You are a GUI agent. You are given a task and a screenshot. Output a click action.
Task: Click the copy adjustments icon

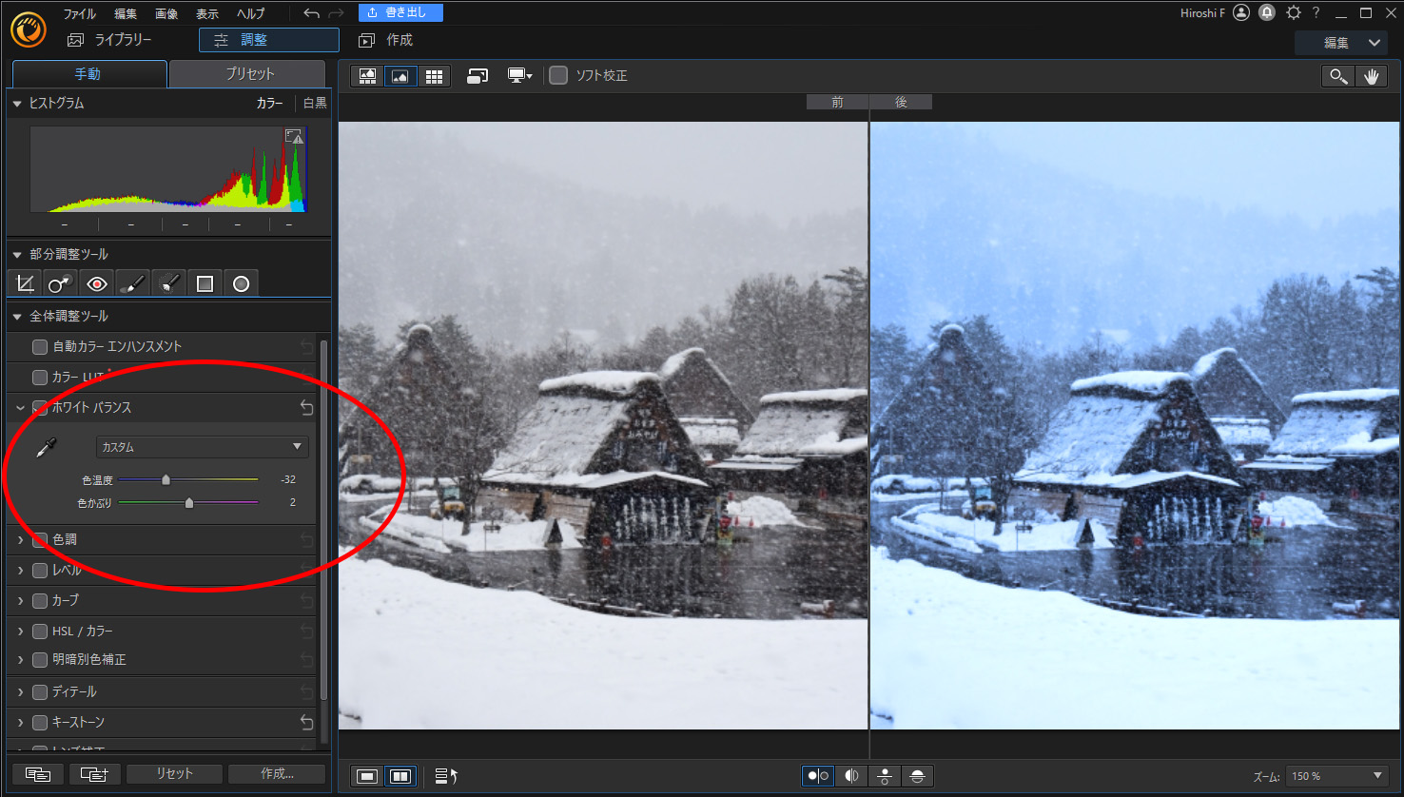pyautogui.click(x=38, y=774)
